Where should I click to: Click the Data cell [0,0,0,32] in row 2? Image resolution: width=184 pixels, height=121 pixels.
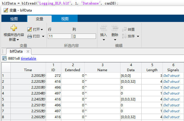(131, 81)
